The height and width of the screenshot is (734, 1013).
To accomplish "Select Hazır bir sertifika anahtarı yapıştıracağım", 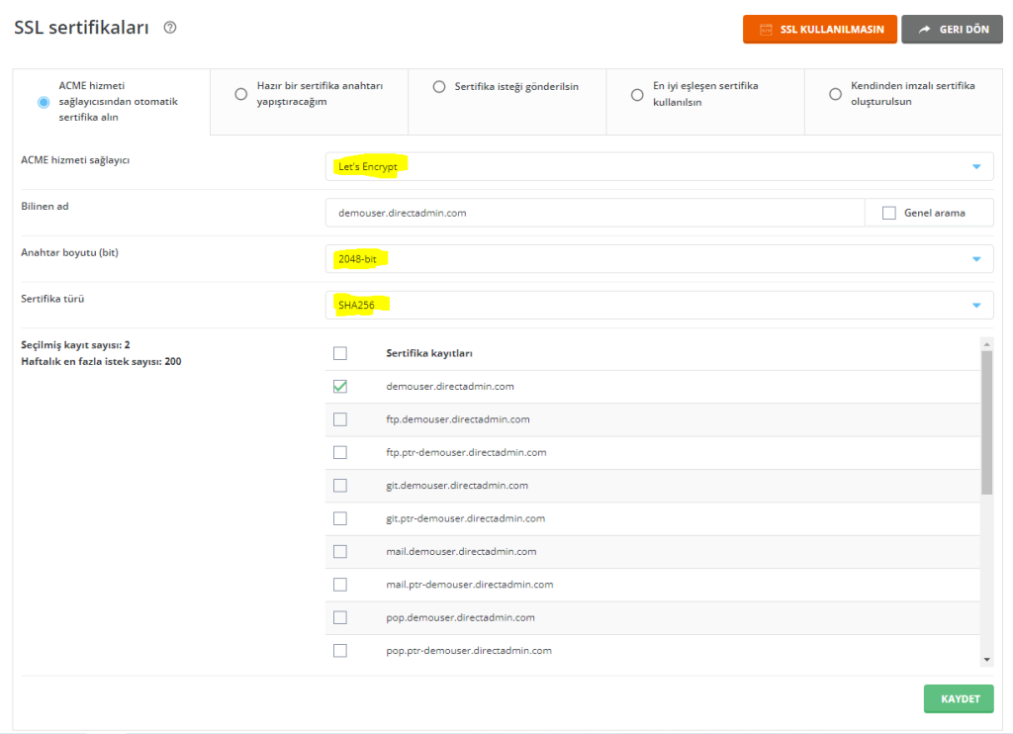I will tap(240, 94).
